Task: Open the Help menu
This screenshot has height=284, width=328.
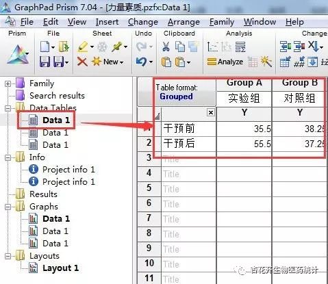Action: (x=294, y=22)
